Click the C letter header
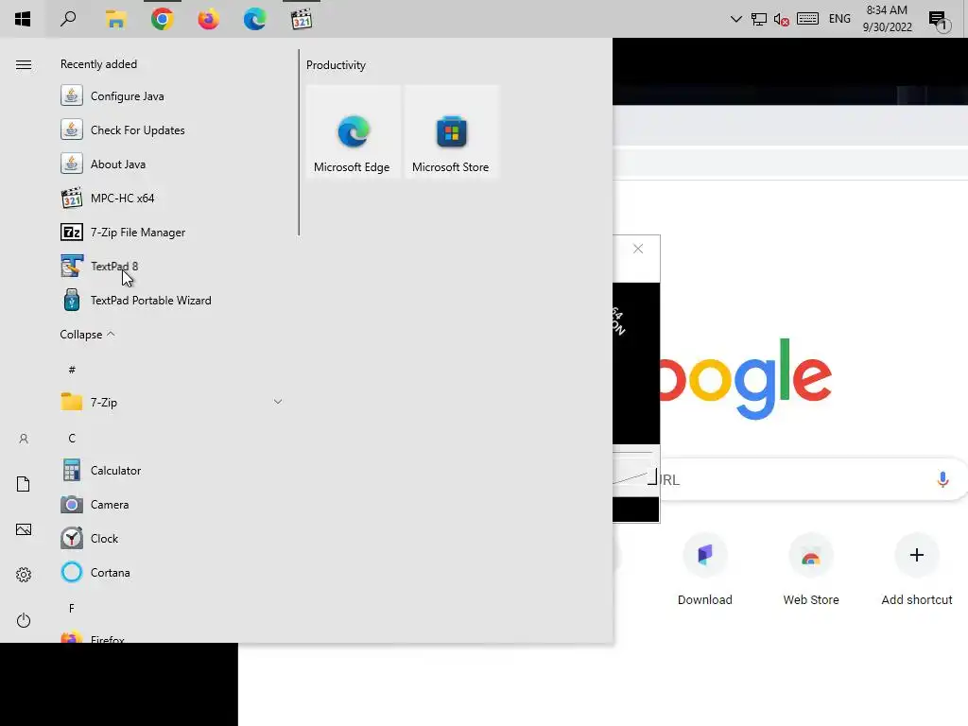 click(x=72, y=439)
